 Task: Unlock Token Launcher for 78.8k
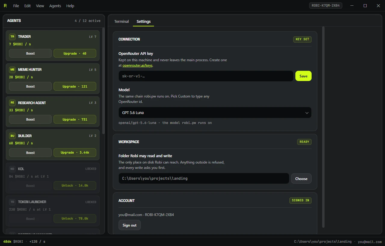tap(75, 218)
